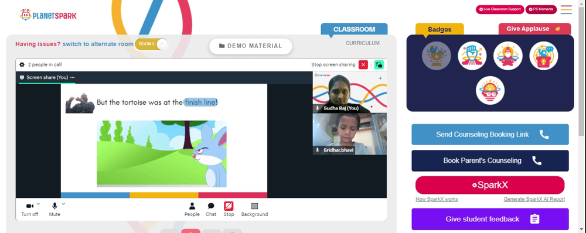Viewport: 586px width, 233px height.
Task: Click the green layout switch icon
Action: tap(379, 64)
